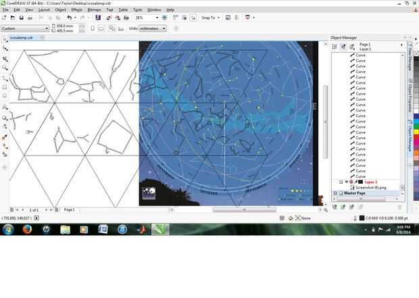The height and width of the screenshot is (298, 419).
Task: Open Firefox from the Windows taskbar
Action: [27, 230]
